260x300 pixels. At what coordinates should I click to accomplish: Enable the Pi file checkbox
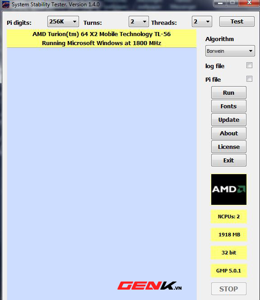pyautogui.click(x=249, y=79)
